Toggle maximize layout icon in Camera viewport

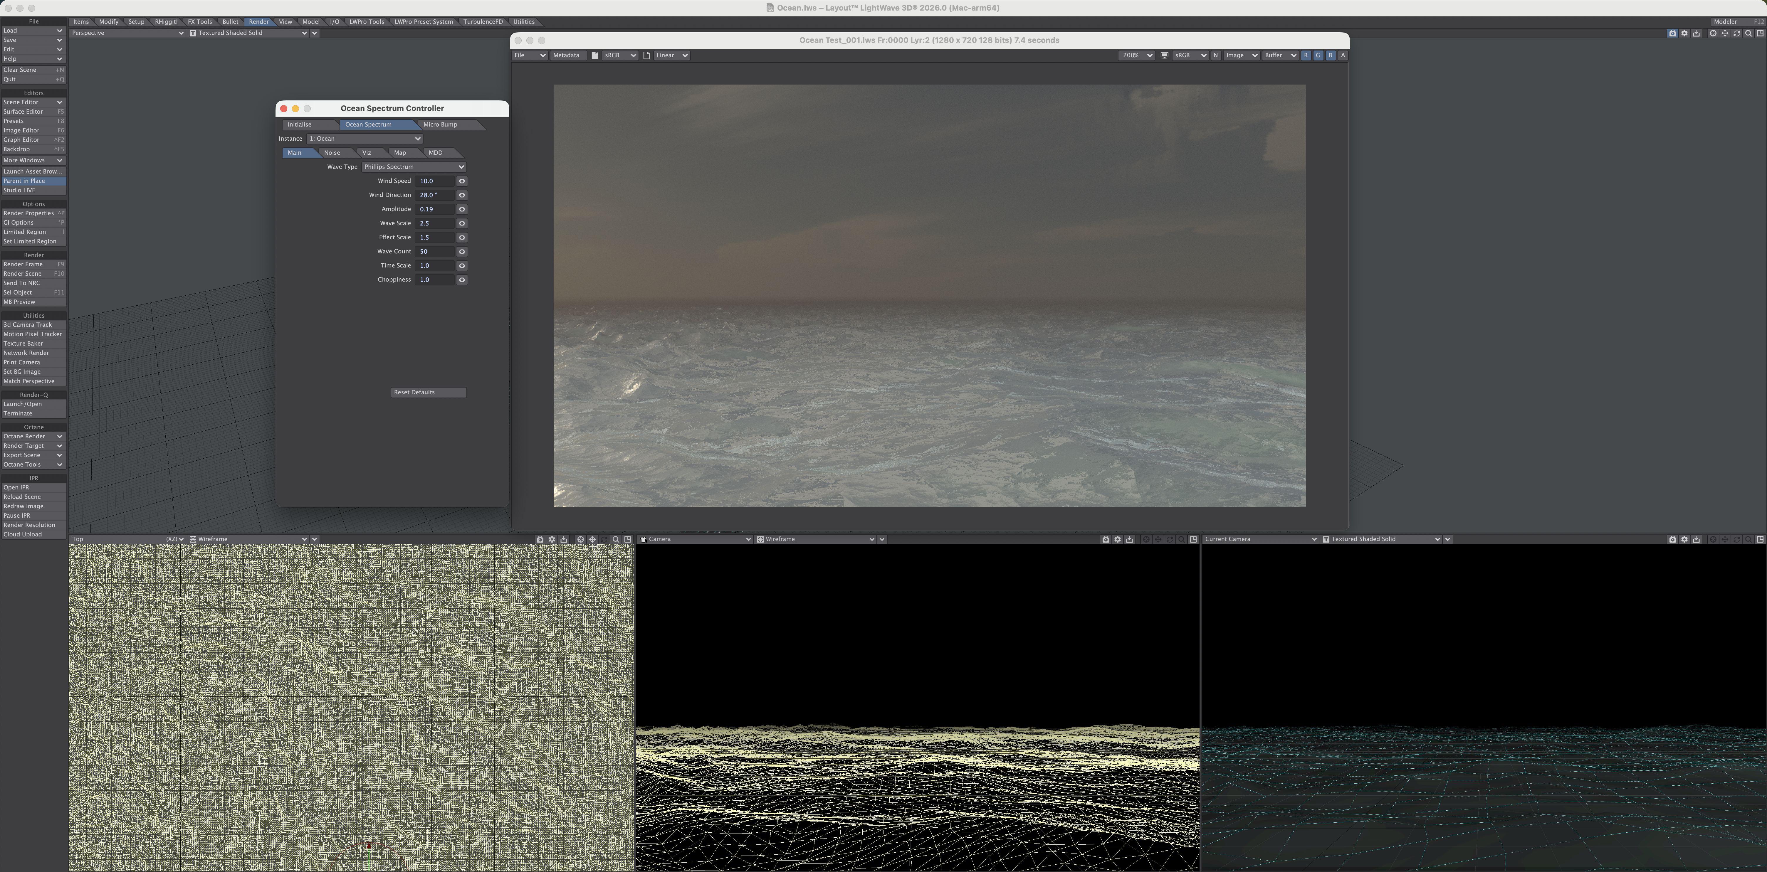tap(1194, 540)
